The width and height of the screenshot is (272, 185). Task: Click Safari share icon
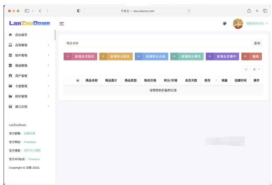point(249,11)
